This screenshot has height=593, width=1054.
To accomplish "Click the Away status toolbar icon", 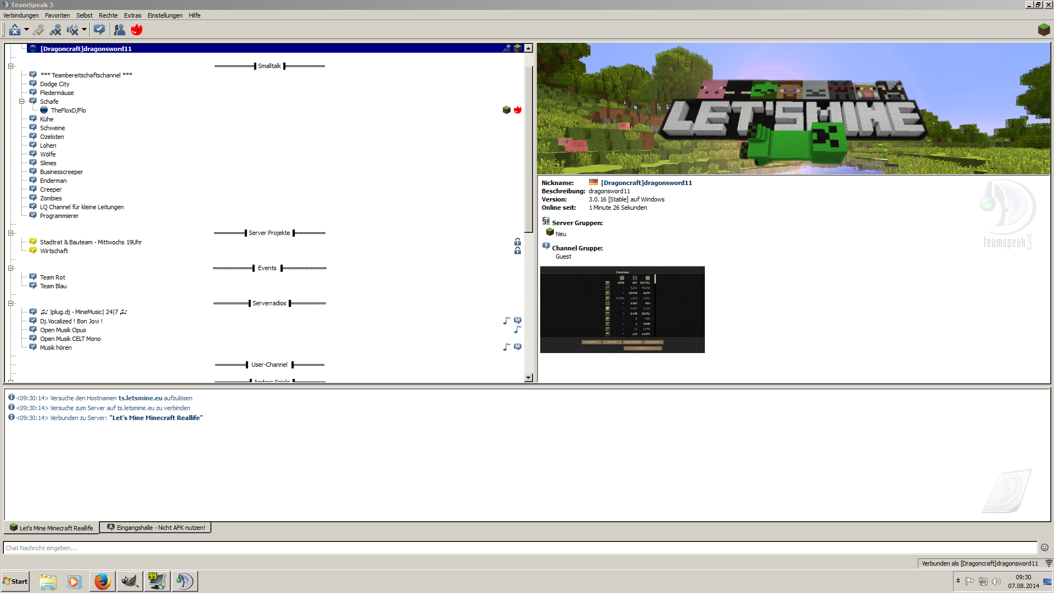I will 15,30.
